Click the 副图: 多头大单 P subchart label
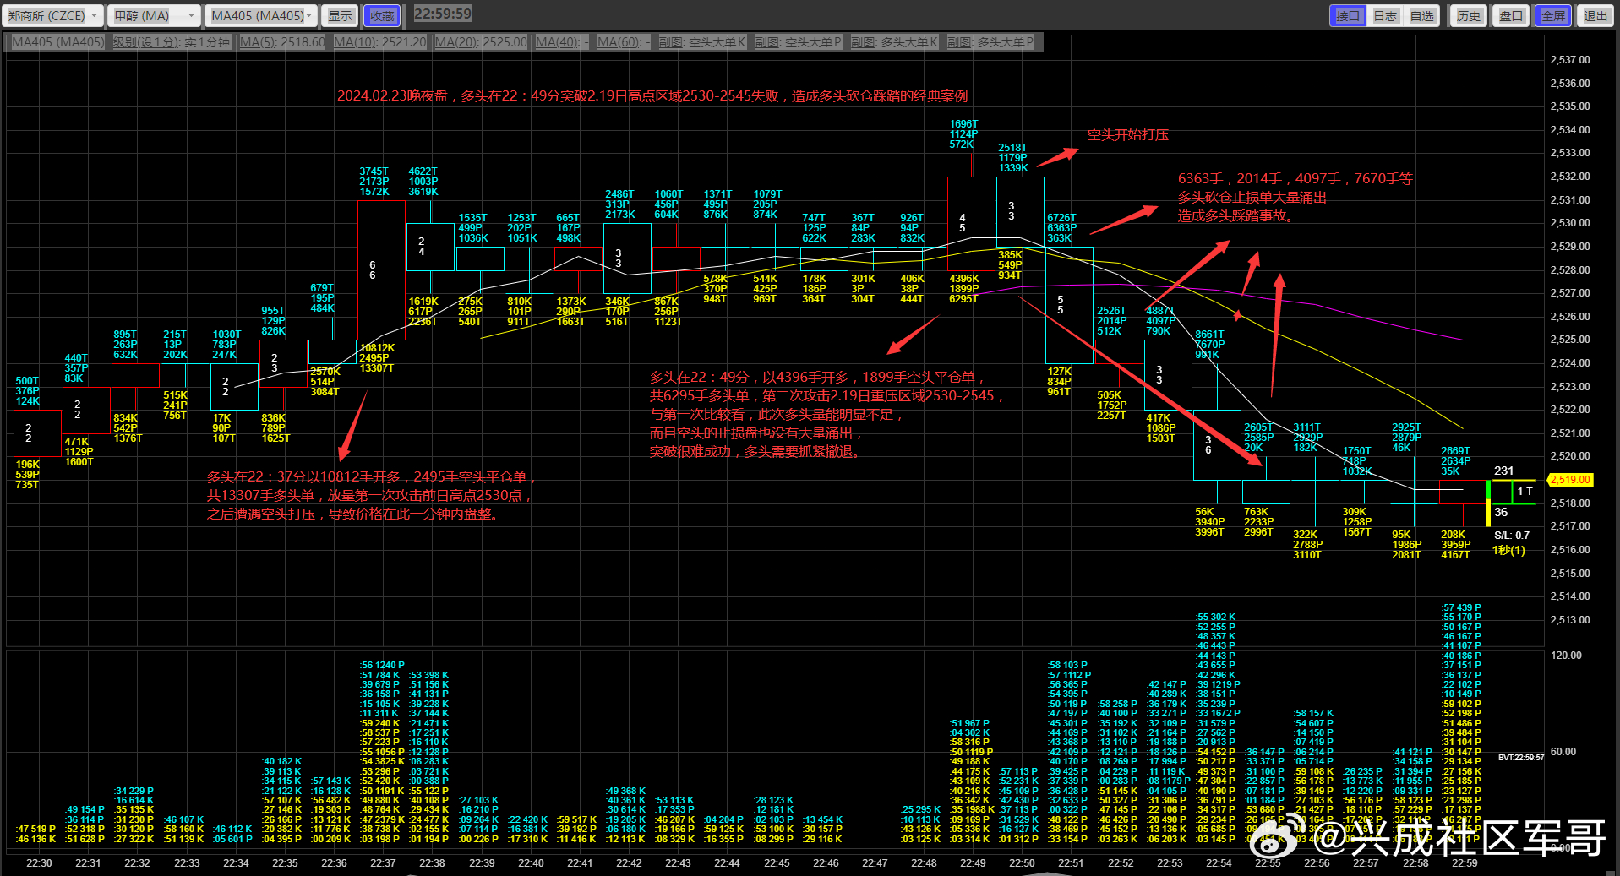Image resolution: width=1620 pixels, height=876 pixels. click(x=990, y=42)
